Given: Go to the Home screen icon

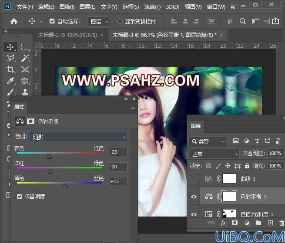Looking at the screenshot, I should [14, 21].
